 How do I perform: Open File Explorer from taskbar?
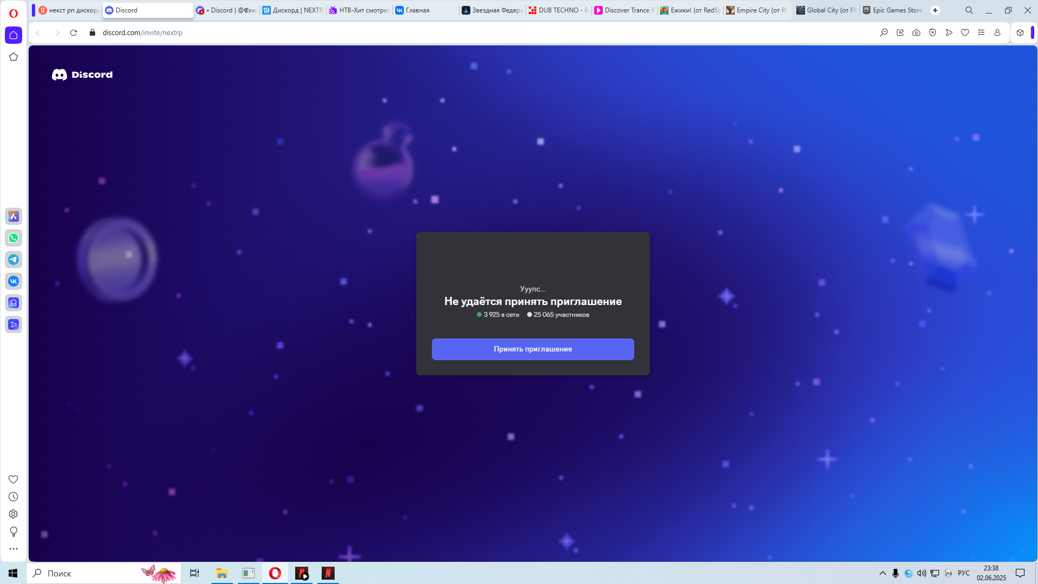(x=222, y=573)
